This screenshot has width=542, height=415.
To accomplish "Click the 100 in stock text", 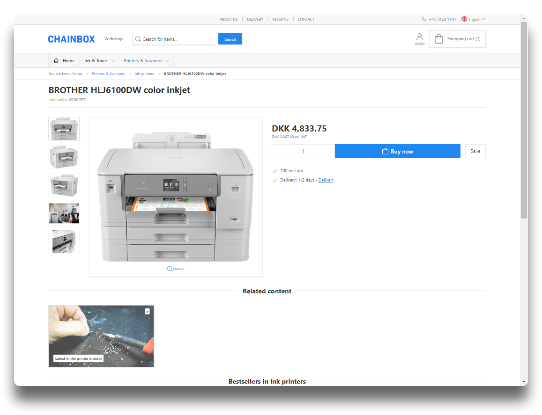I will 292,171.
